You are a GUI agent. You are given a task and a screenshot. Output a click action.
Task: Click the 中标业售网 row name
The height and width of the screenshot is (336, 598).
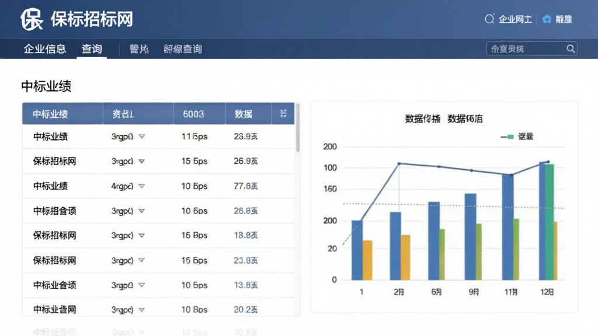pyautogui.click(x=54, y=310)
